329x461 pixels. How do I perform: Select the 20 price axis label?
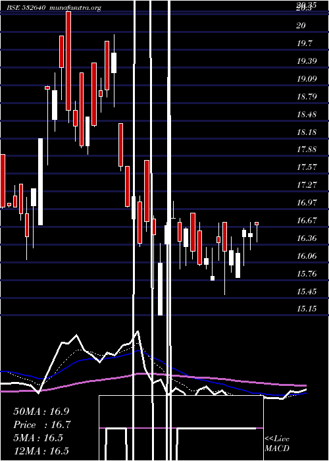tap(301, 26)
